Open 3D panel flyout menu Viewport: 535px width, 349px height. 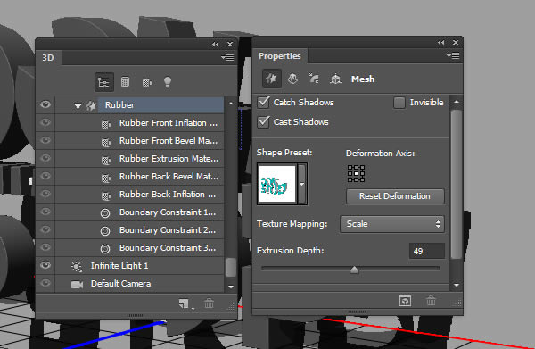point(227,57)
